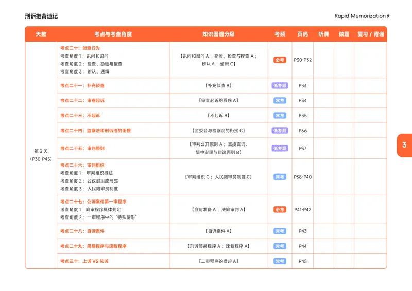This screenshot has width=412, height=291.
Task: Click the 复习 / 背诵 column header
Action: (x=371, y=34)
